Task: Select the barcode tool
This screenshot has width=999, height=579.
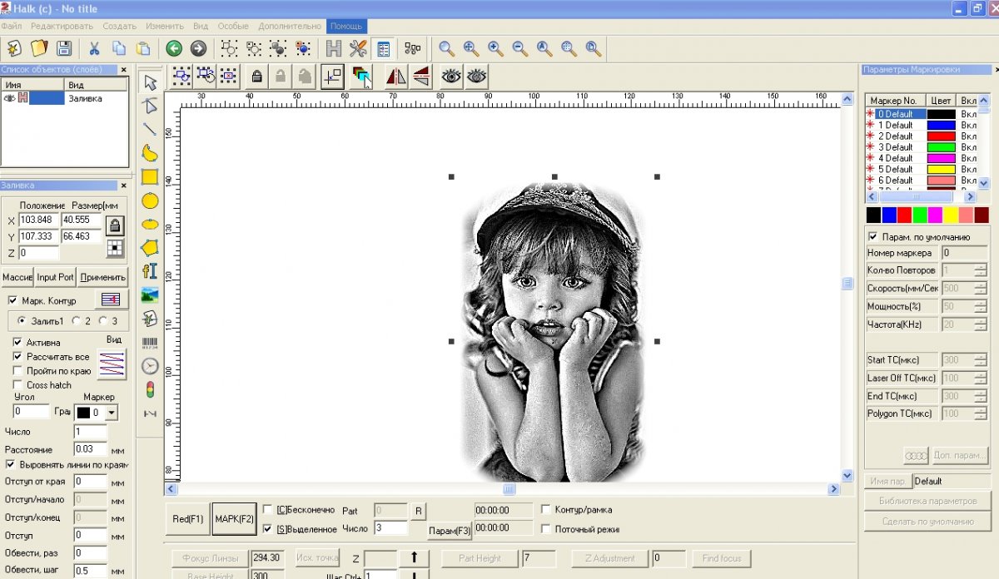Action: click(150, 343)
